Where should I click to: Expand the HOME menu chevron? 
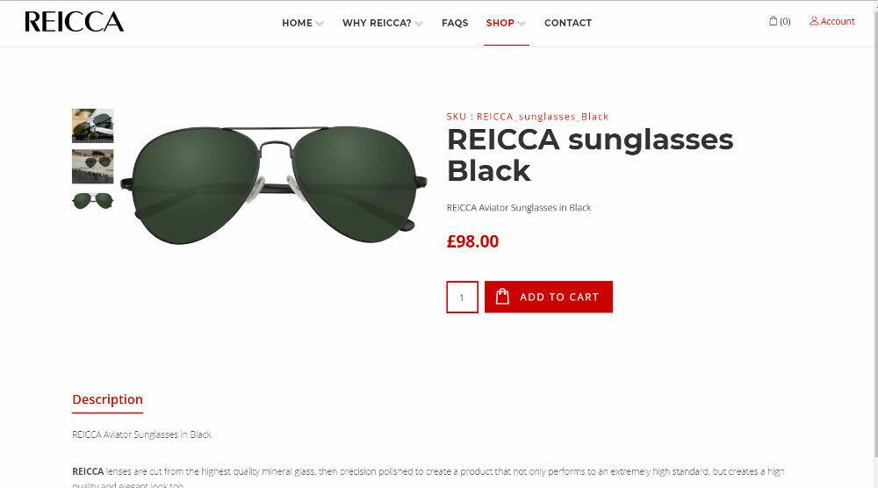tap(320, 24)
